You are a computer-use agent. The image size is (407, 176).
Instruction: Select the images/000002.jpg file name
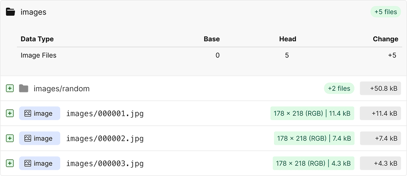(x=105, y=139)
